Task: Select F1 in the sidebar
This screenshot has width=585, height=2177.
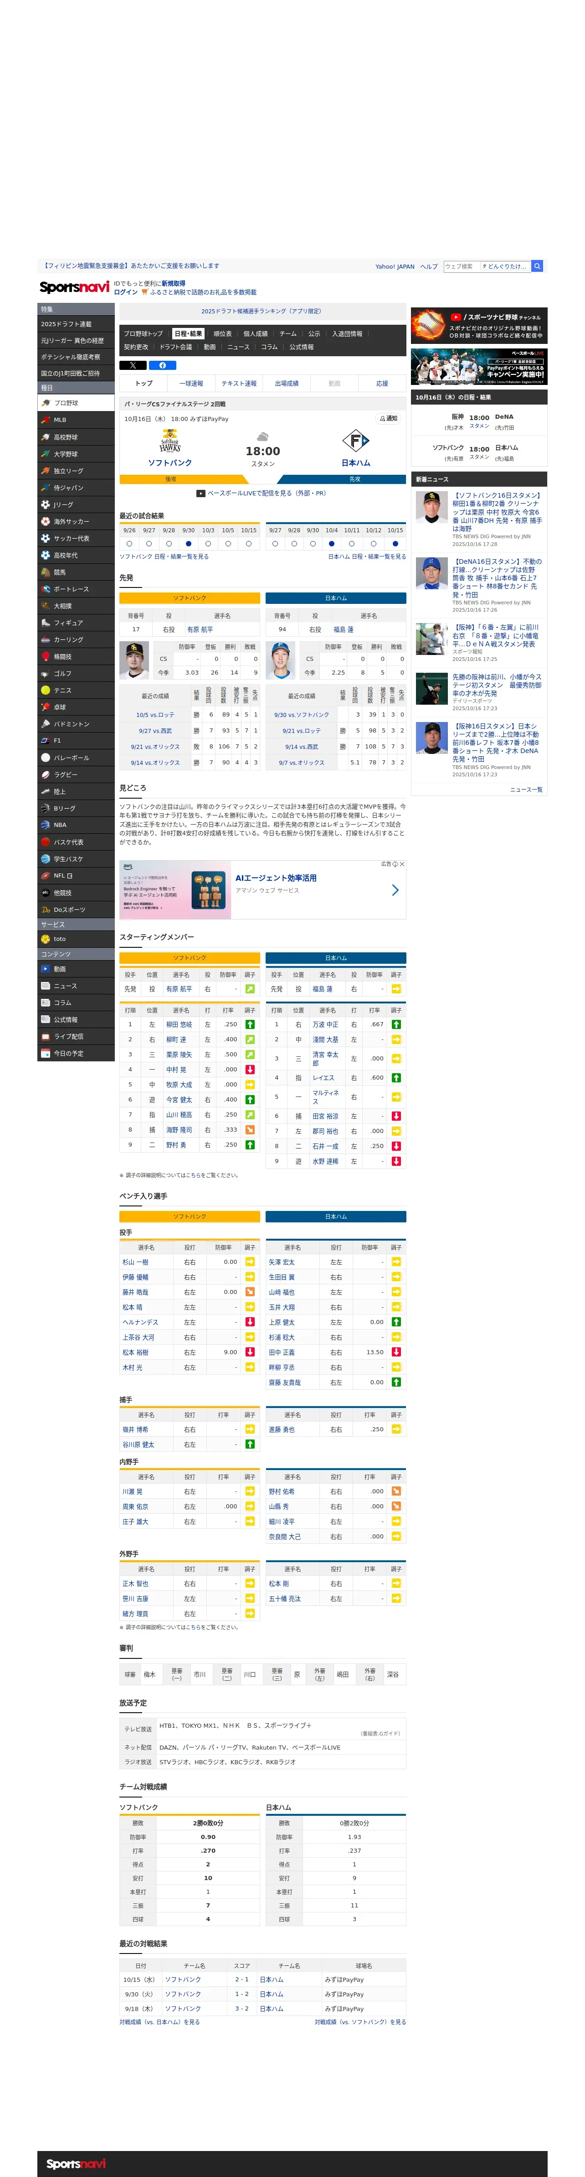Action: [76, 740]
